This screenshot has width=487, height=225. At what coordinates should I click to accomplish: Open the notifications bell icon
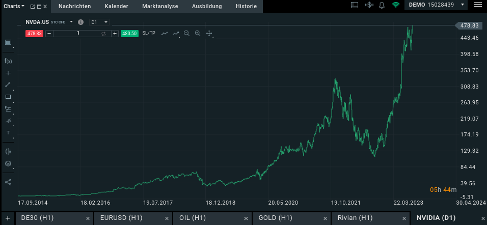(382, 5)
